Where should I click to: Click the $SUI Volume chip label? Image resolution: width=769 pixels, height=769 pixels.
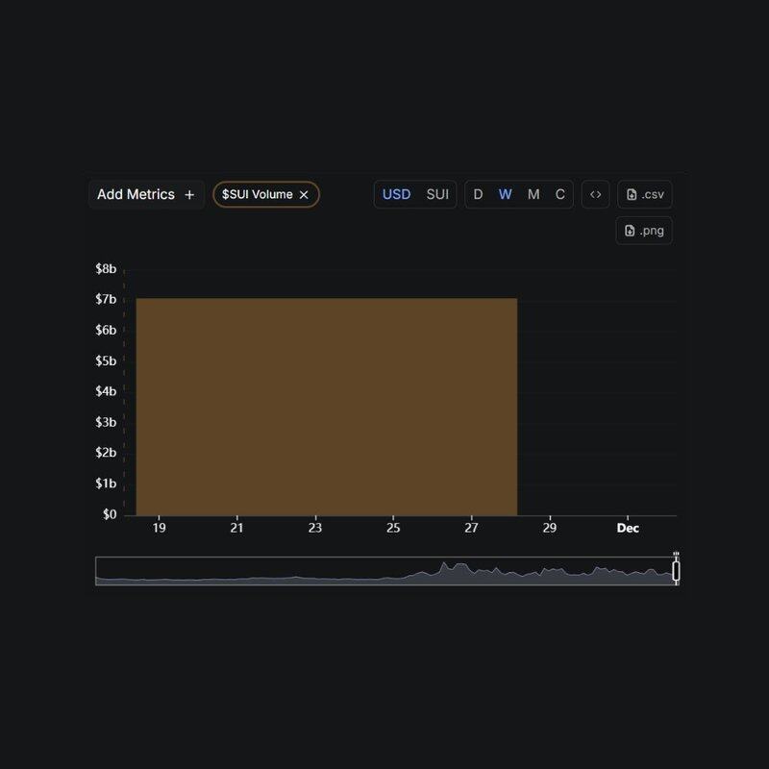[x=257, y=194]
